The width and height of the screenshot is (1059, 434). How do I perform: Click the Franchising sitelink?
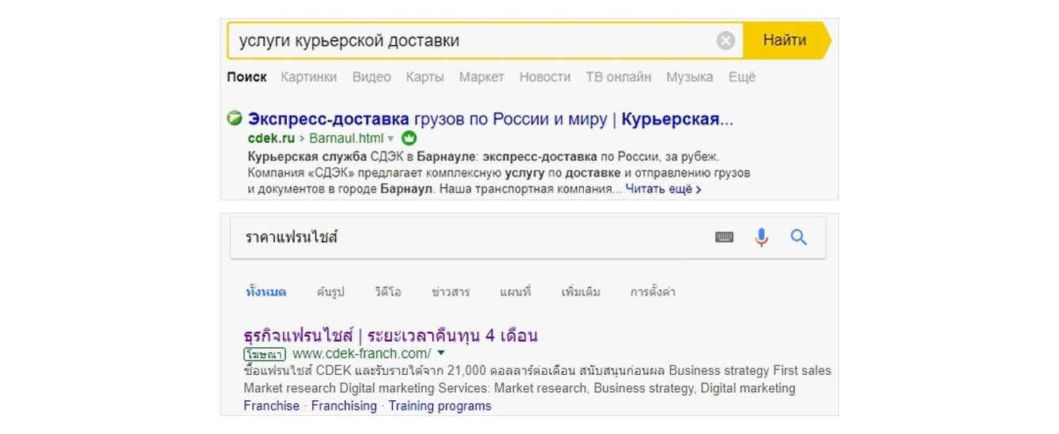click(344, 406)
